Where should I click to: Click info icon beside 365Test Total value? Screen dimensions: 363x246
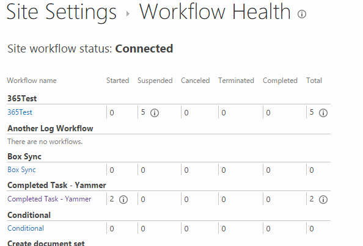[323, 113]
